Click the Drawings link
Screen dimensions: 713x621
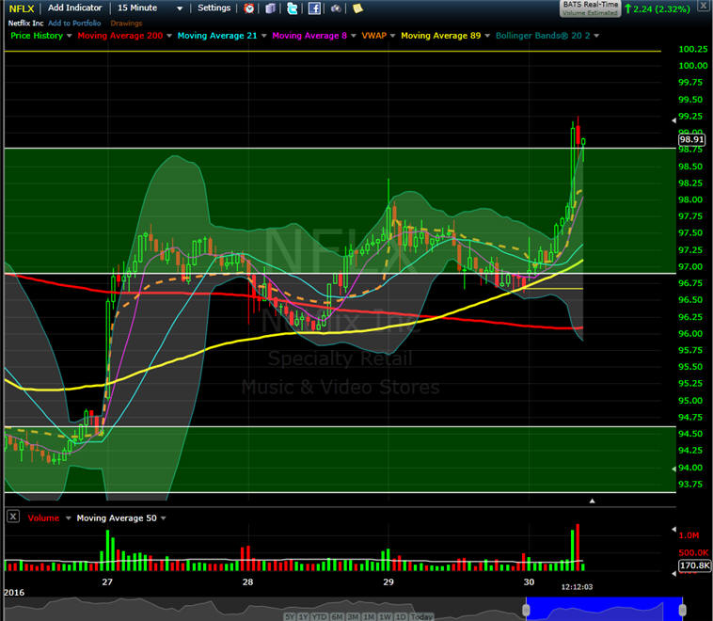(x=126, y=22)
